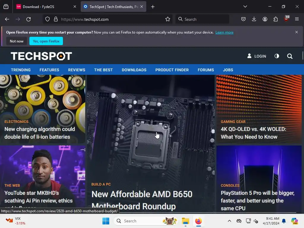
Task: Switch to the Download - FydeOS tab
Action: [x=46, y=7]
